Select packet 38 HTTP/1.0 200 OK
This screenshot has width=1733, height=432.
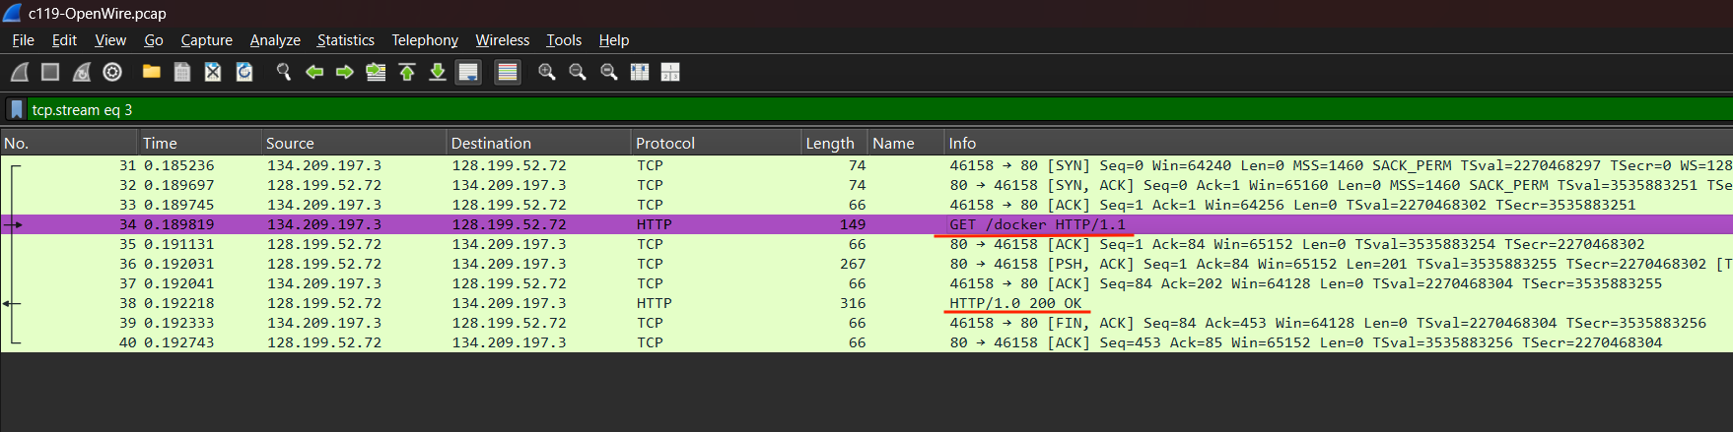866,303
